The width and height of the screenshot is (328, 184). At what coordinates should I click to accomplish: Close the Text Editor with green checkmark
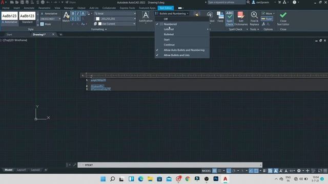pos(283,18)
